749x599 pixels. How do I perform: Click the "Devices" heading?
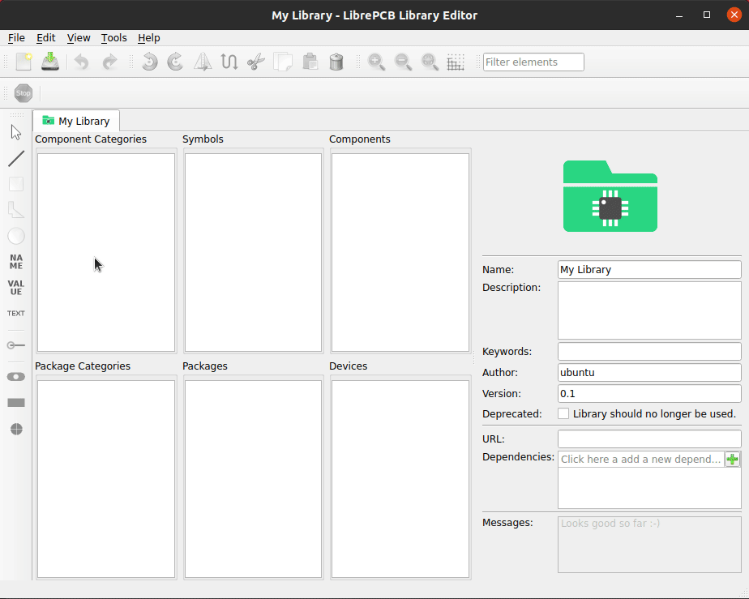point(349,366)
